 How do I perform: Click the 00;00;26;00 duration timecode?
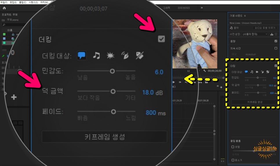[x=214, y=71]
